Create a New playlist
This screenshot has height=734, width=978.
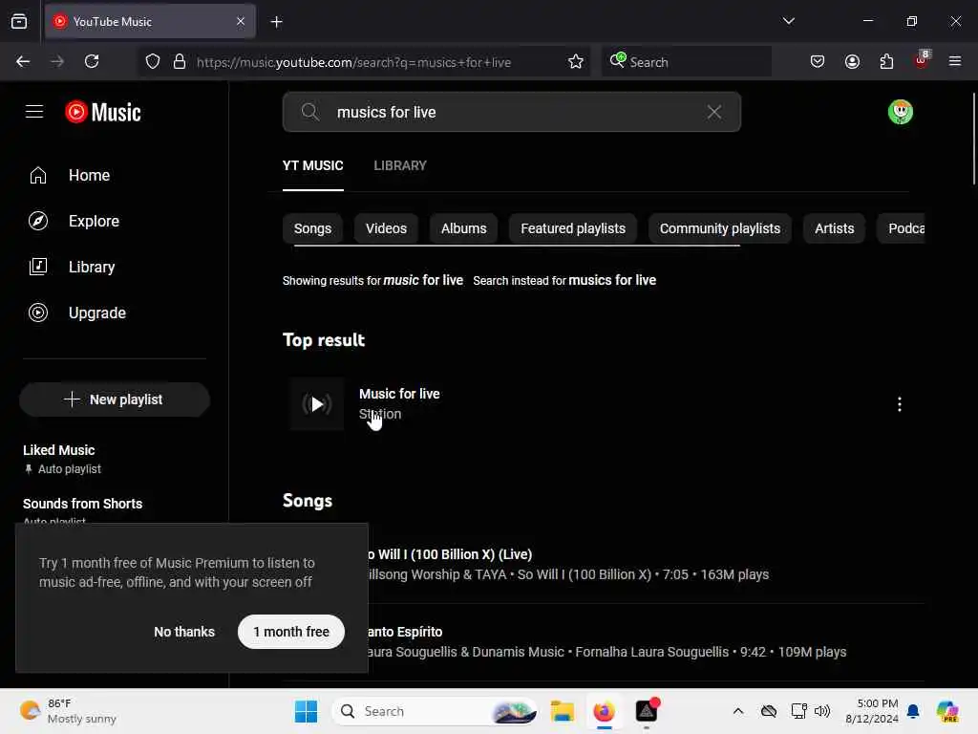point(115,399)
